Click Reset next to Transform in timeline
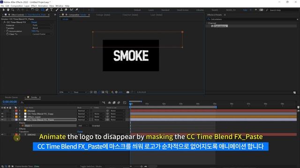Screen dimensions: 300x168 click(80, 132)
